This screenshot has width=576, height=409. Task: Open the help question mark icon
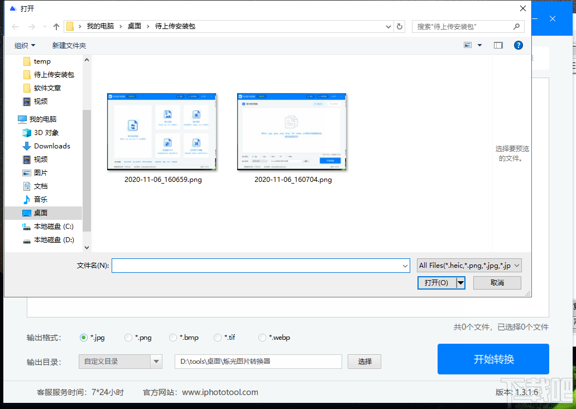coord(519,45)
